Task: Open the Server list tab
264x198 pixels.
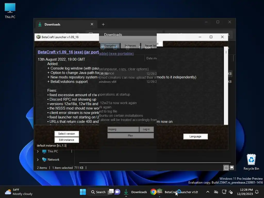Action: pyautogui.click(x=151, y=46)
